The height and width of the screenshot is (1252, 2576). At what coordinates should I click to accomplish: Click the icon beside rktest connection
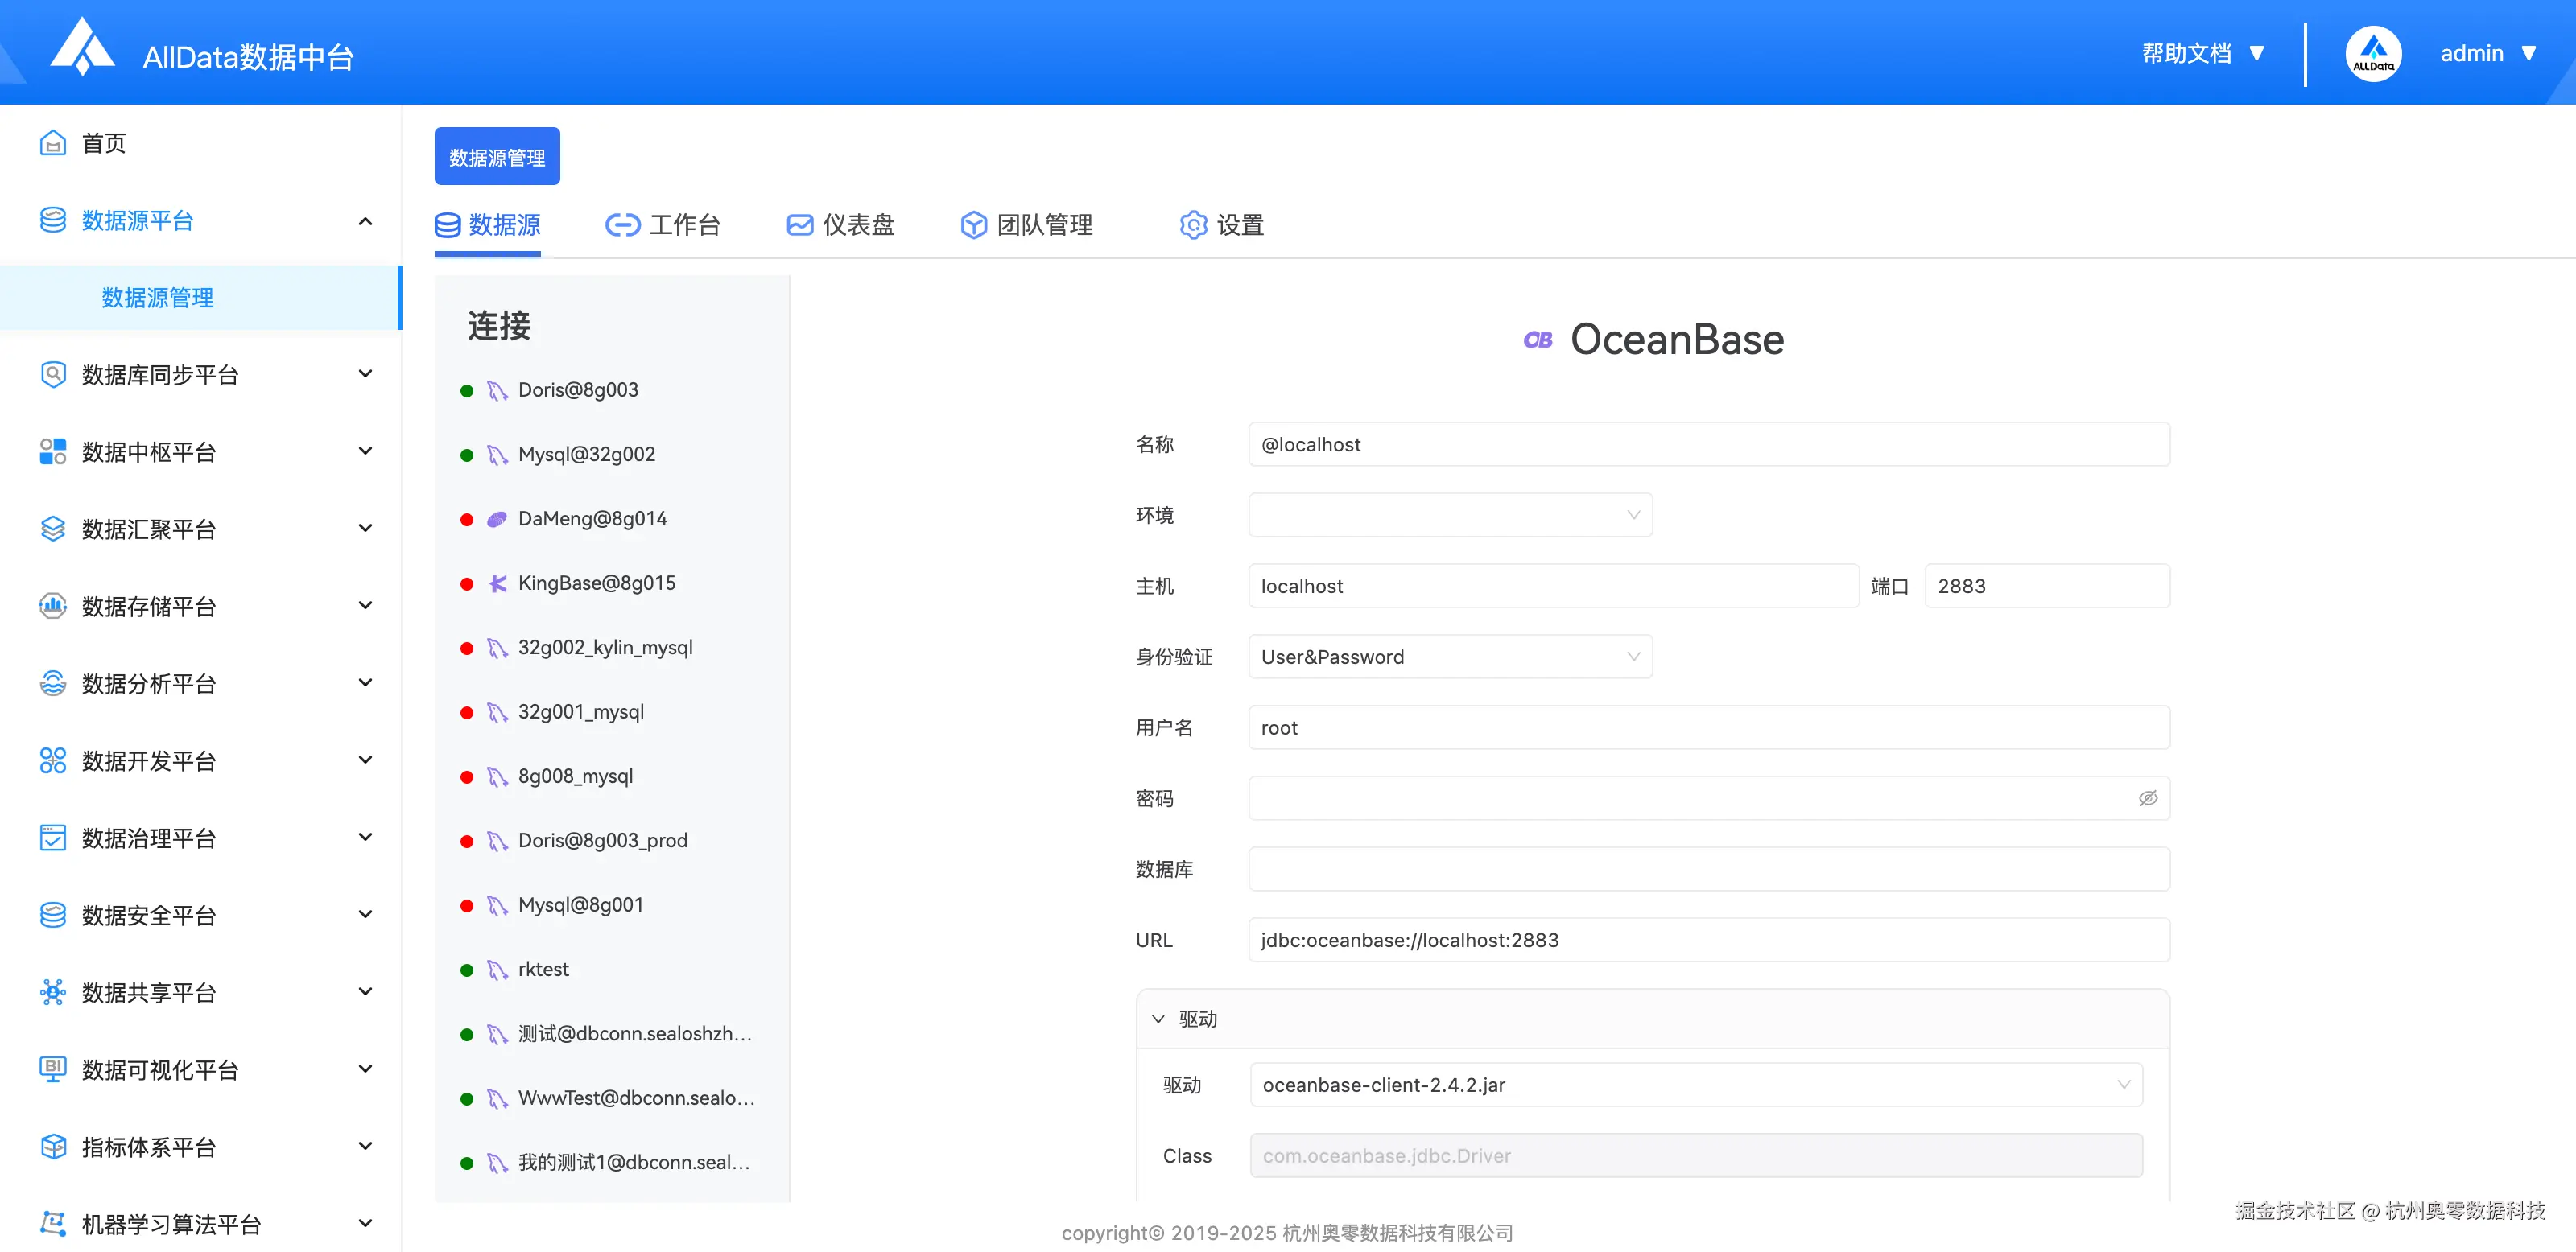[497, 970]
